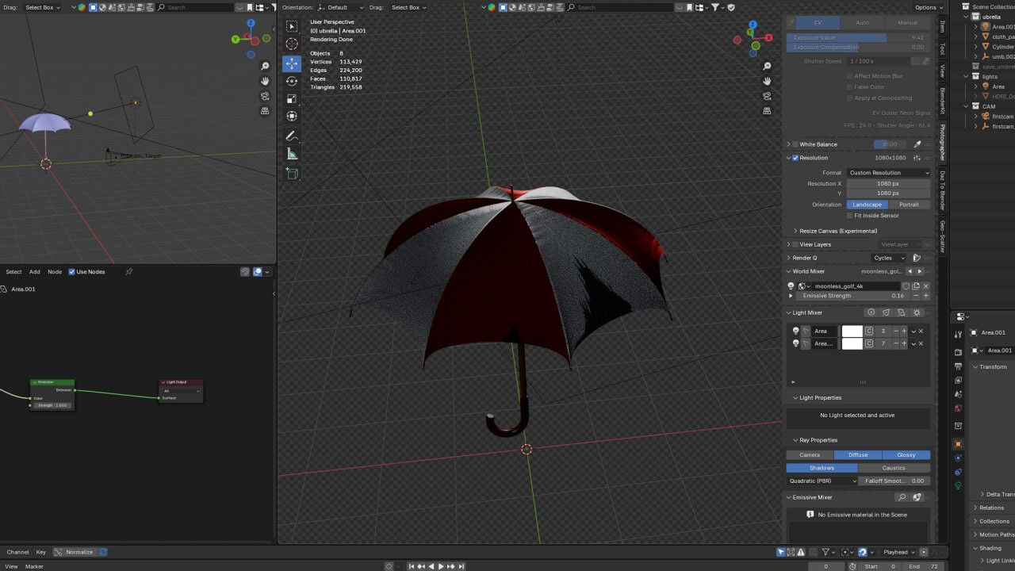Open the World properties tab icon
The image size is (1015, 571).
pos(958,408)
